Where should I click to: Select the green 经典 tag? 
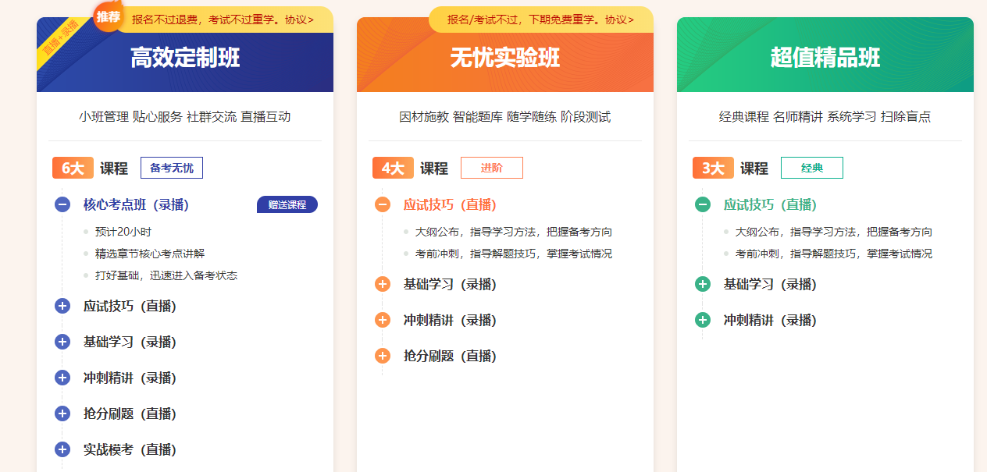(812, 168)
